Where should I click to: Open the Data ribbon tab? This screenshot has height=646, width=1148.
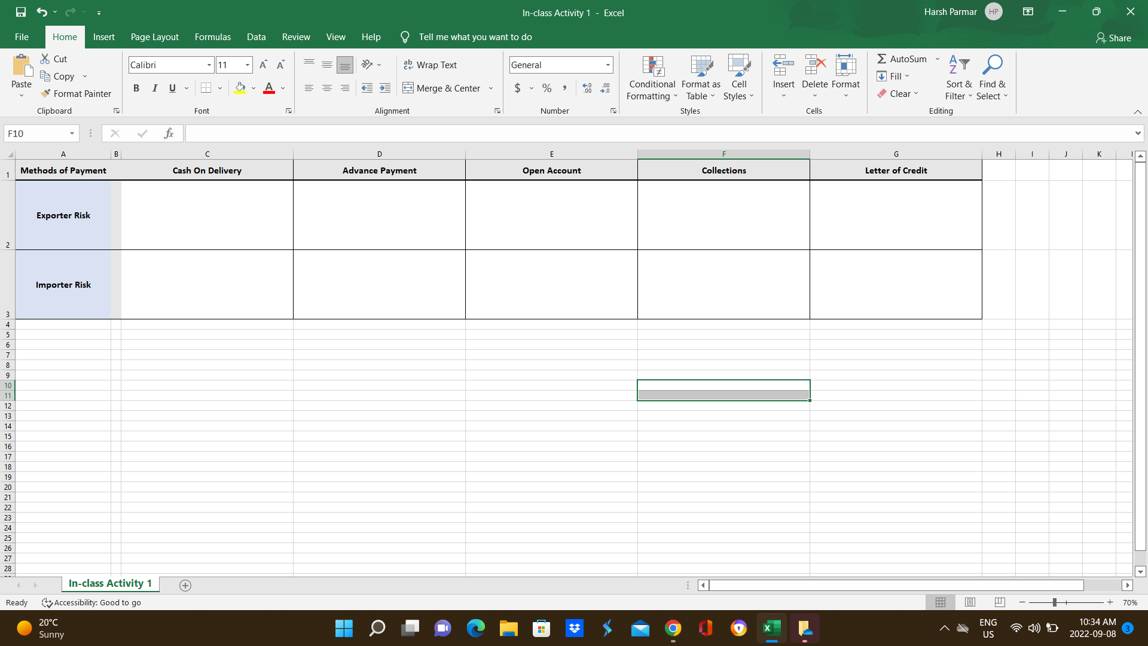[x=256, y=36]
